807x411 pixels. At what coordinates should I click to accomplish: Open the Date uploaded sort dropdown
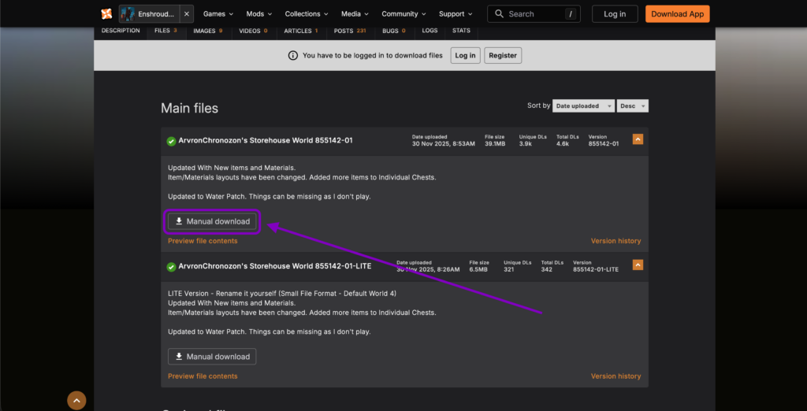584,106
